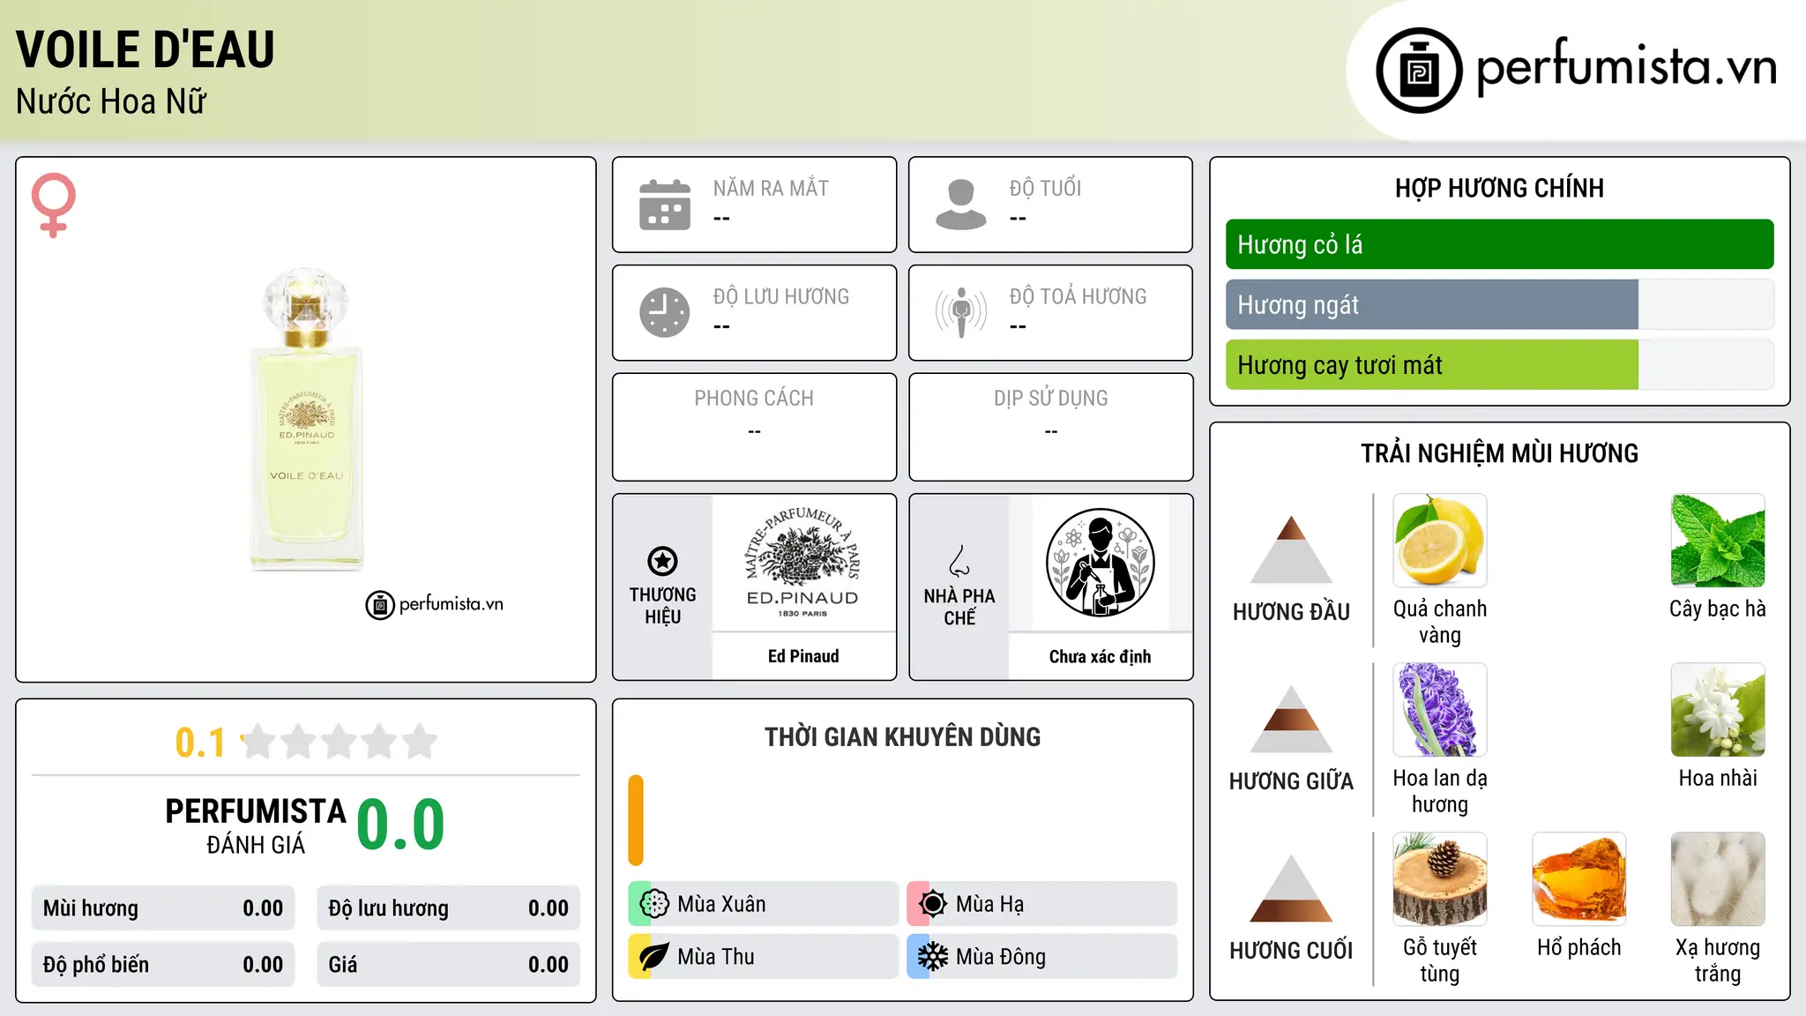Click the Mùi hương score row

pos(163,908)
